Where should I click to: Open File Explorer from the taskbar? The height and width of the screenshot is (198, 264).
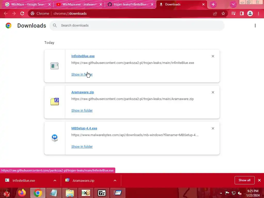[x=70, y=193]
